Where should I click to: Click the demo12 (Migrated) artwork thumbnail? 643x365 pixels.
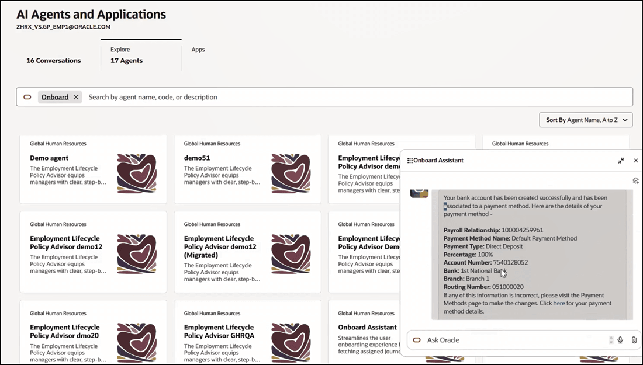(291, 255)
